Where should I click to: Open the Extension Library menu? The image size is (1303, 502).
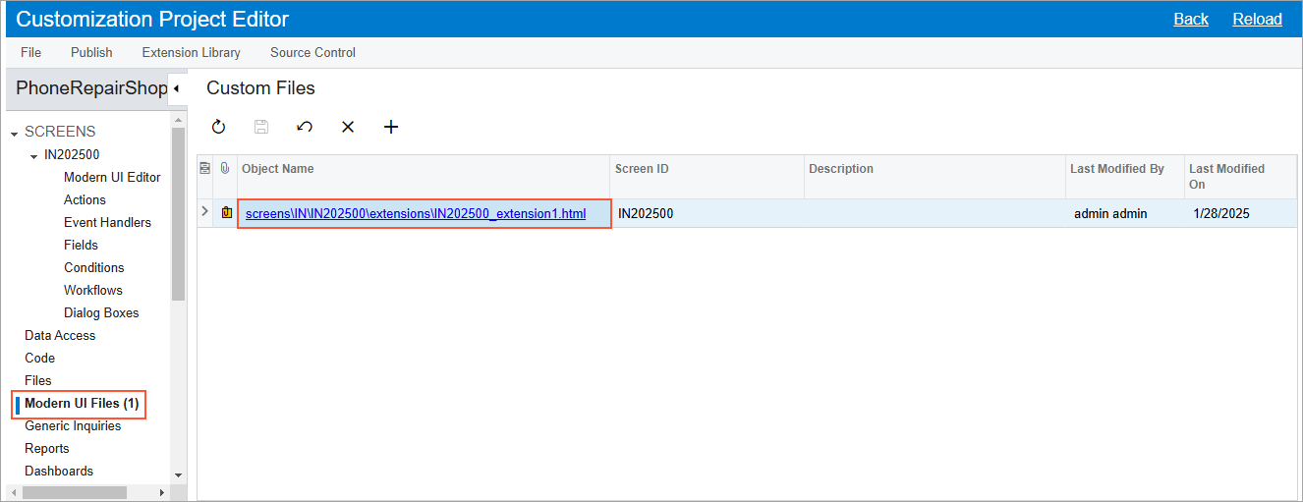(191, 53)
